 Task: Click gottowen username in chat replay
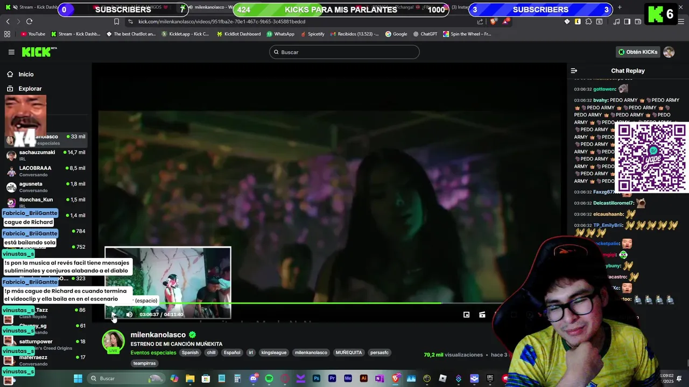(x=604, y=89)
